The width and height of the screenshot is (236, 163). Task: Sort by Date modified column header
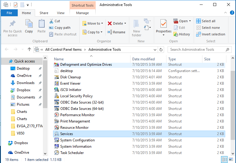148,59
